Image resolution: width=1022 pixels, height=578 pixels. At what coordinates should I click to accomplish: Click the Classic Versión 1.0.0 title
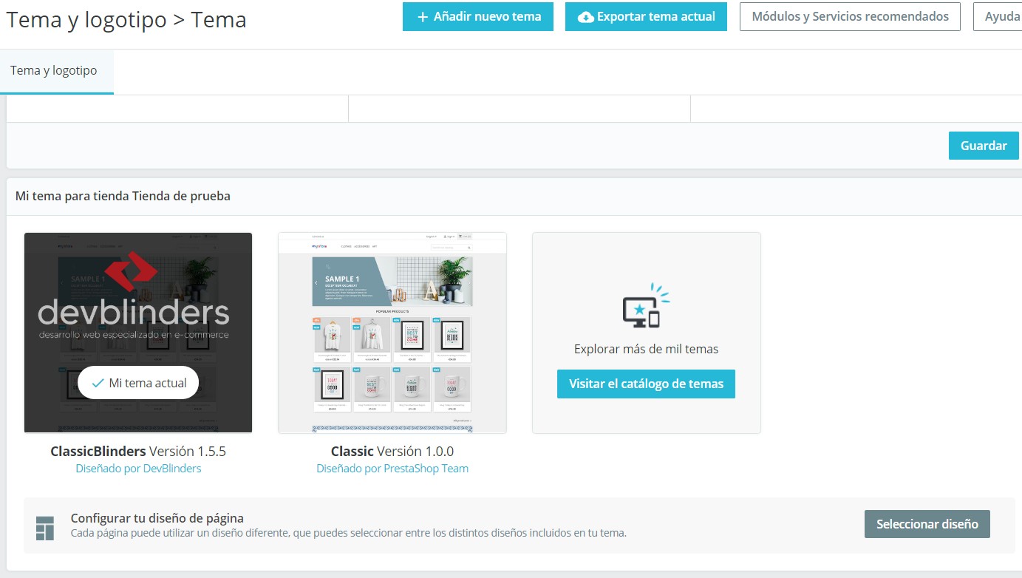click(x=392, y=451)
